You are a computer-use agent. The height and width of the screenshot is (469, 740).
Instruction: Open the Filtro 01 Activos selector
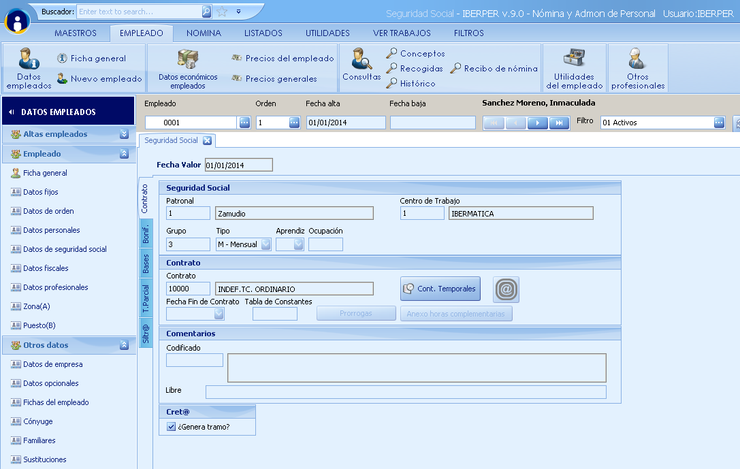pos(719,123)
